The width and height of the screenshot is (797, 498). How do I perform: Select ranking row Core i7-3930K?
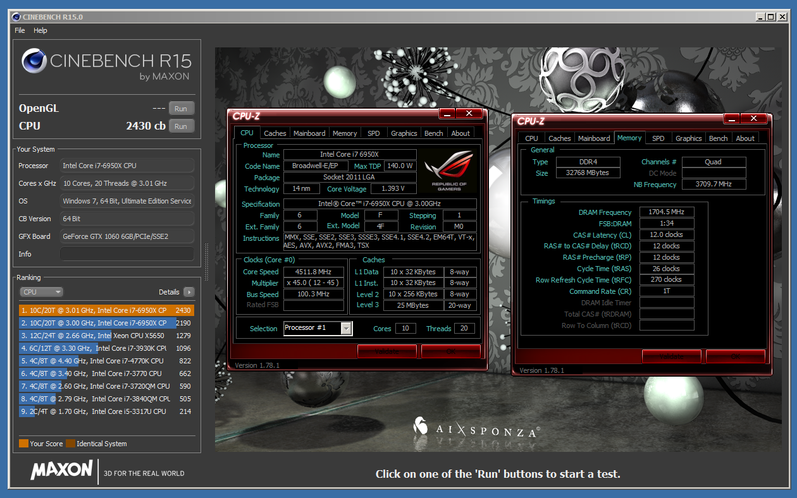tap(106, 348)
